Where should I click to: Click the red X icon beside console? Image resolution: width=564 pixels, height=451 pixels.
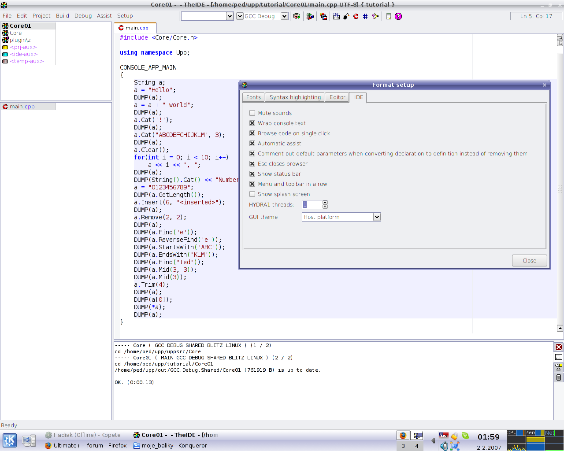[x=559, y=347]
